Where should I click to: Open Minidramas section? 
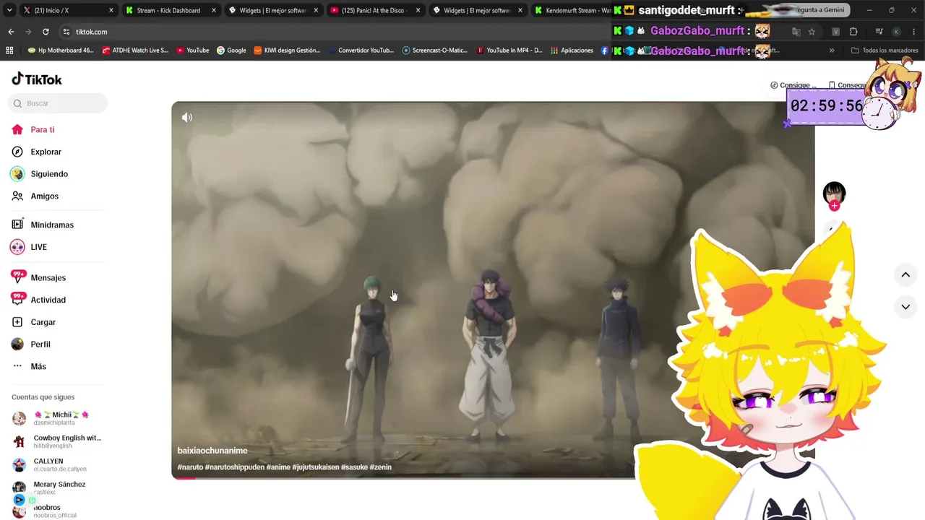[52, 225]
